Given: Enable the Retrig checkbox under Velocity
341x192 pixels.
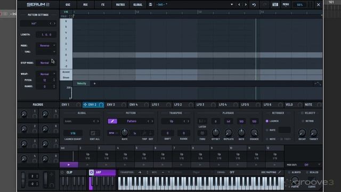Looking at the screenshot, I should pyautogui.click(x=303, y=121).
